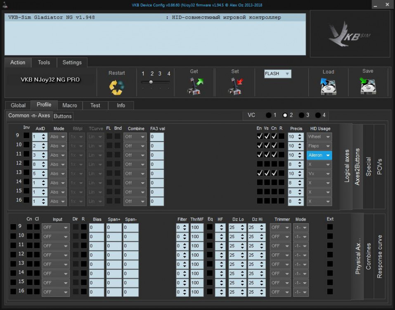Open the Buttons sub-tab
395x310 pixels.
[63, 116]
